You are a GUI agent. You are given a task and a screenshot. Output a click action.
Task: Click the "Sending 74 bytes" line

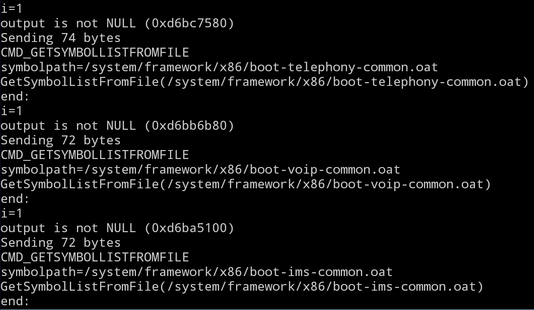click(60, 38)
